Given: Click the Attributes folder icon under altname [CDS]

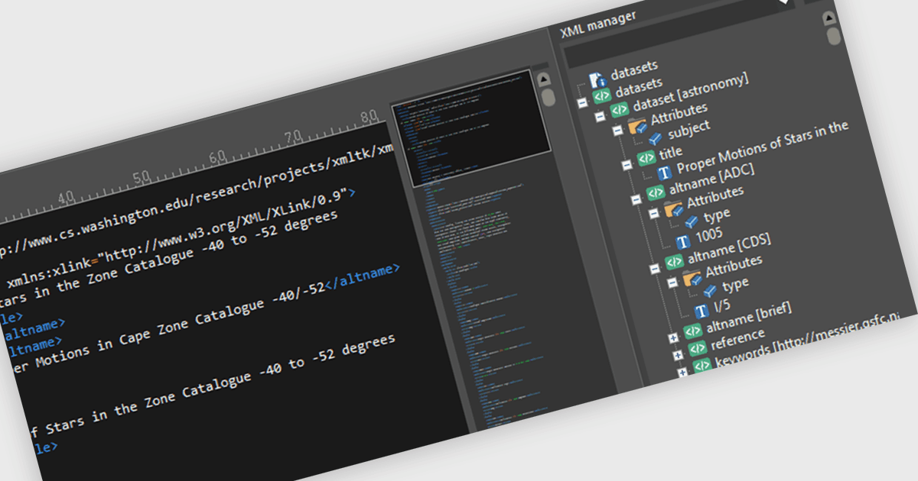Looking at the screenshot, I should pyautogui.click(x=692, y=278).
